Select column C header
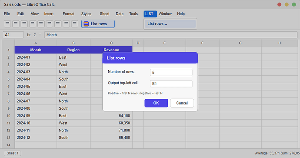The height and width of the screenshot is (158, 300). click(111, 43)
